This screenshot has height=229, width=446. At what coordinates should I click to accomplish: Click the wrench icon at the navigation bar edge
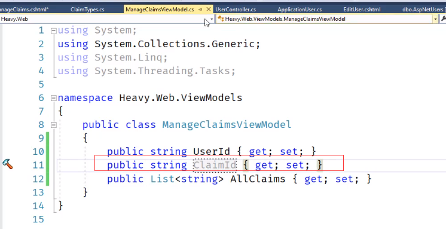(443, 19)
